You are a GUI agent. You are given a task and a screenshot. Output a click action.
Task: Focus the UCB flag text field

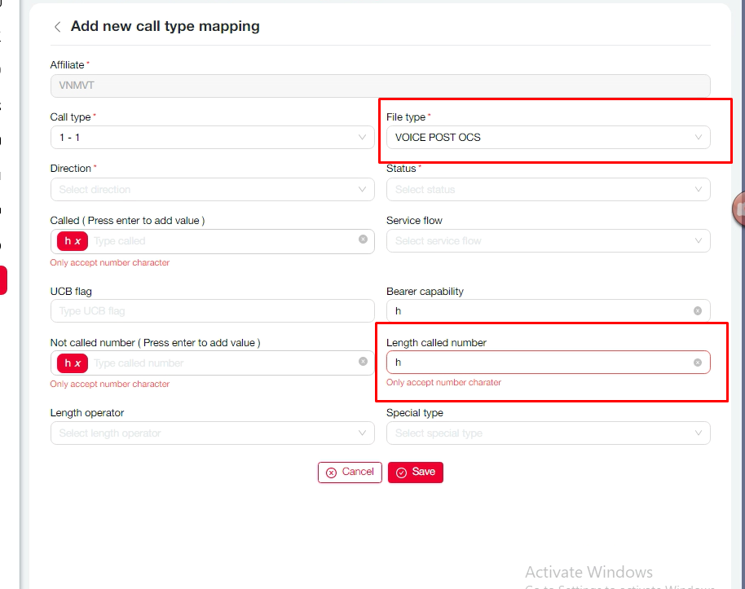212,311
